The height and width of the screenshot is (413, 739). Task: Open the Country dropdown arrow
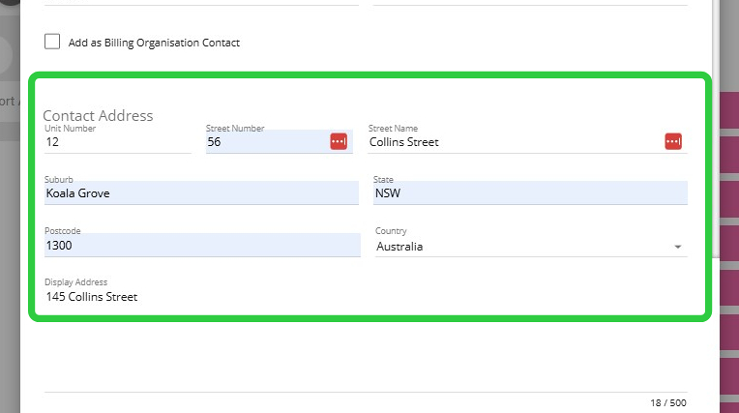[677, 247]
